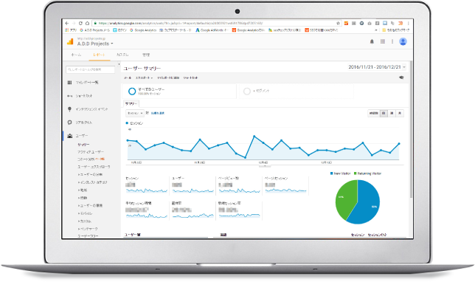Click the peak data point on the sessions chart

pyautogui.click(x=254, y=136)
